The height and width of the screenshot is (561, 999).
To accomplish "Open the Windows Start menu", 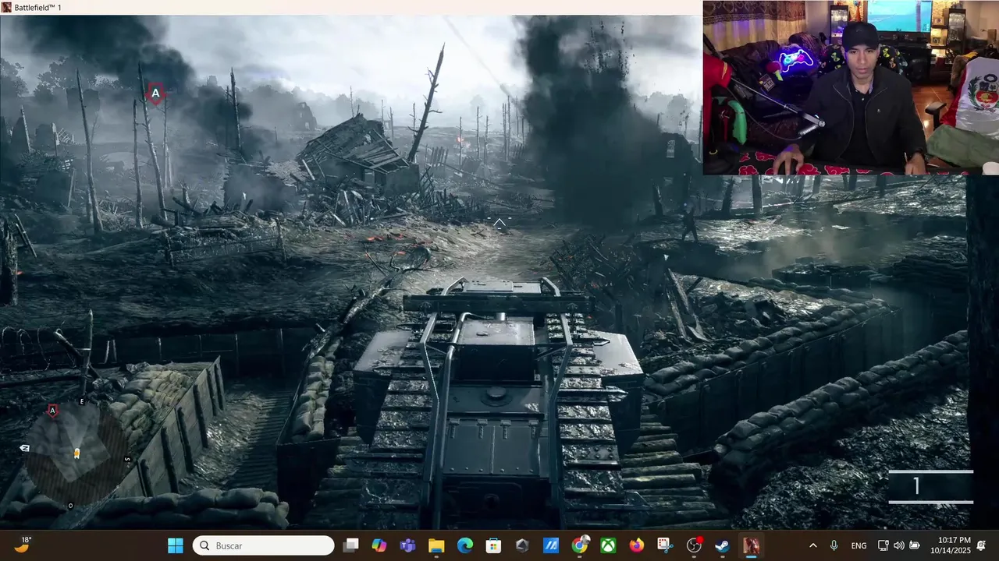I will click(x=176, y=545).
